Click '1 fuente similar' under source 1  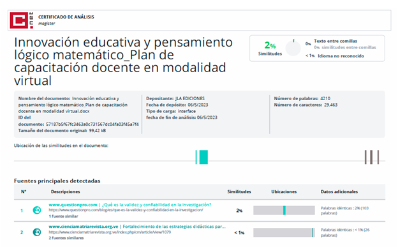63,216
